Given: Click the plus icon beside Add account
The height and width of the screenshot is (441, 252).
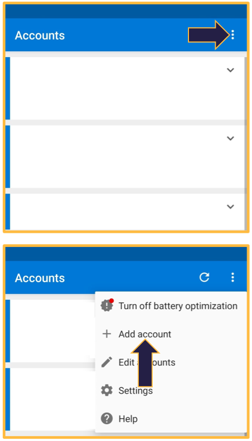Looking at the screenshot, I should (x=107, y=334).
